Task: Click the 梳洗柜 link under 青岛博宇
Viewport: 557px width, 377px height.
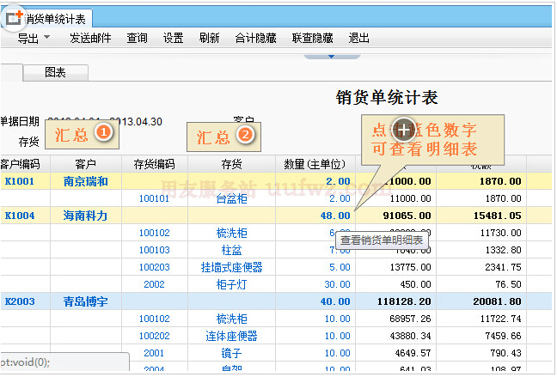Action: [x=231, y=319]
